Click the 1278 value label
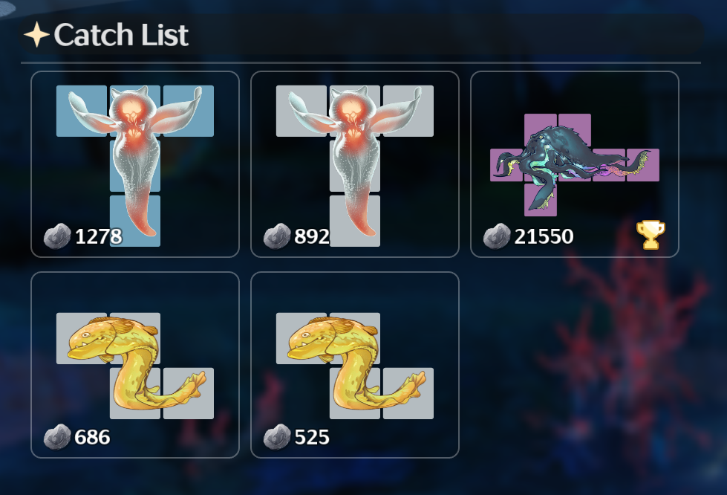Screen dimensions: 727x495 click(x=98, y=236)
